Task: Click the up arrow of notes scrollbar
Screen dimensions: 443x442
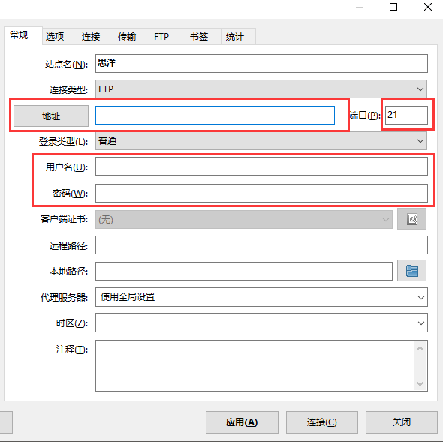Action: 420,348
